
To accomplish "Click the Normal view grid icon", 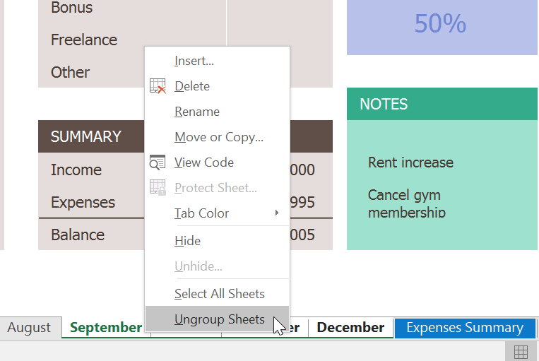I will pos(521,352).
